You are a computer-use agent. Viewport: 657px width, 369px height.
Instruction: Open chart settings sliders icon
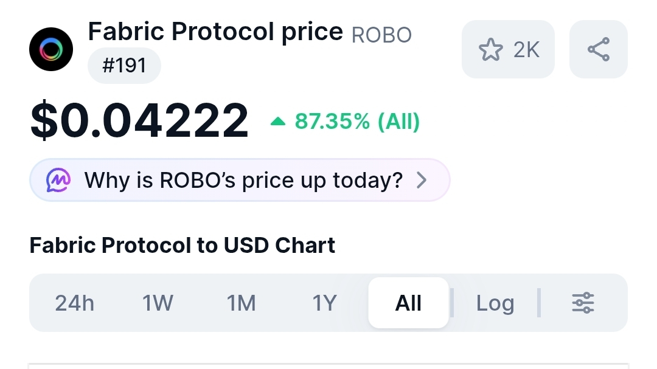pos(583,303)
